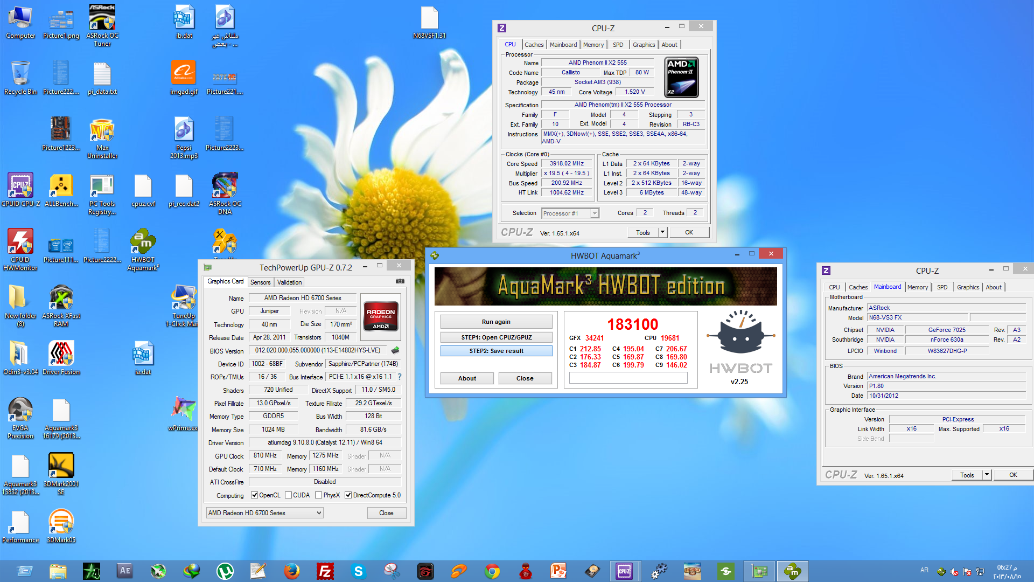This screenshot has height=582, width=1034.
Task: Click the HWBOT Aquamark taskbar button
Action: (x=792, y=571)
